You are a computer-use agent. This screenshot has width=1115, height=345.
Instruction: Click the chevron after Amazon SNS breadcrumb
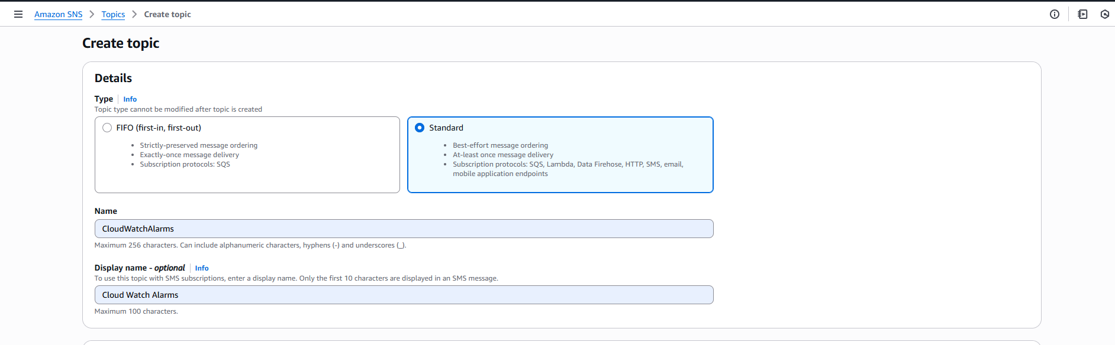pyautogui.click(x=92, y=14)
